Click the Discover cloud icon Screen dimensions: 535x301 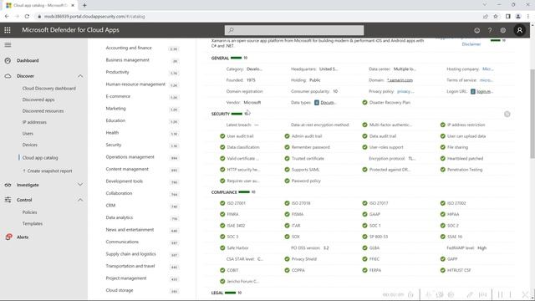[8, 76]
